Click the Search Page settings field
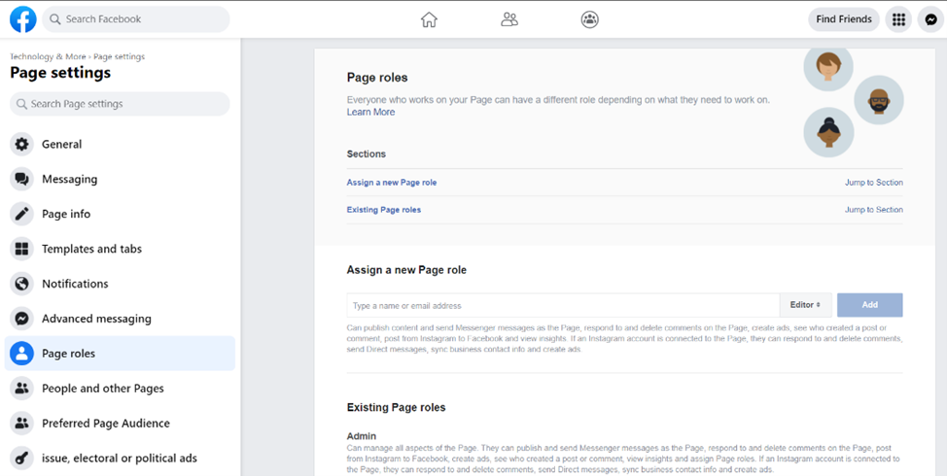 (x=120, y=104)
